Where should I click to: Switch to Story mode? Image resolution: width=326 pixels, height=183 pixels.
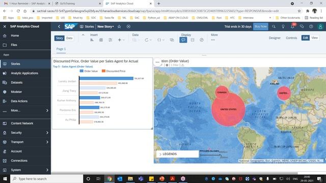[59, 38]
